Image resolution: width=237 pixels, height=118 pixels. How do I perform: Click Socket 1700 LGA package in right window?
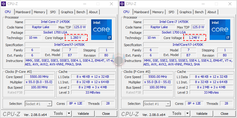tap(174, 32)
